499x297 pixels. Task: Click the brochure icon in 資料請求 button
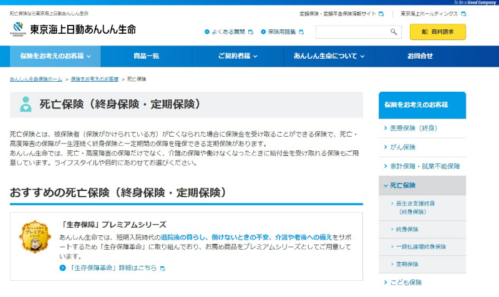(425, 32)
